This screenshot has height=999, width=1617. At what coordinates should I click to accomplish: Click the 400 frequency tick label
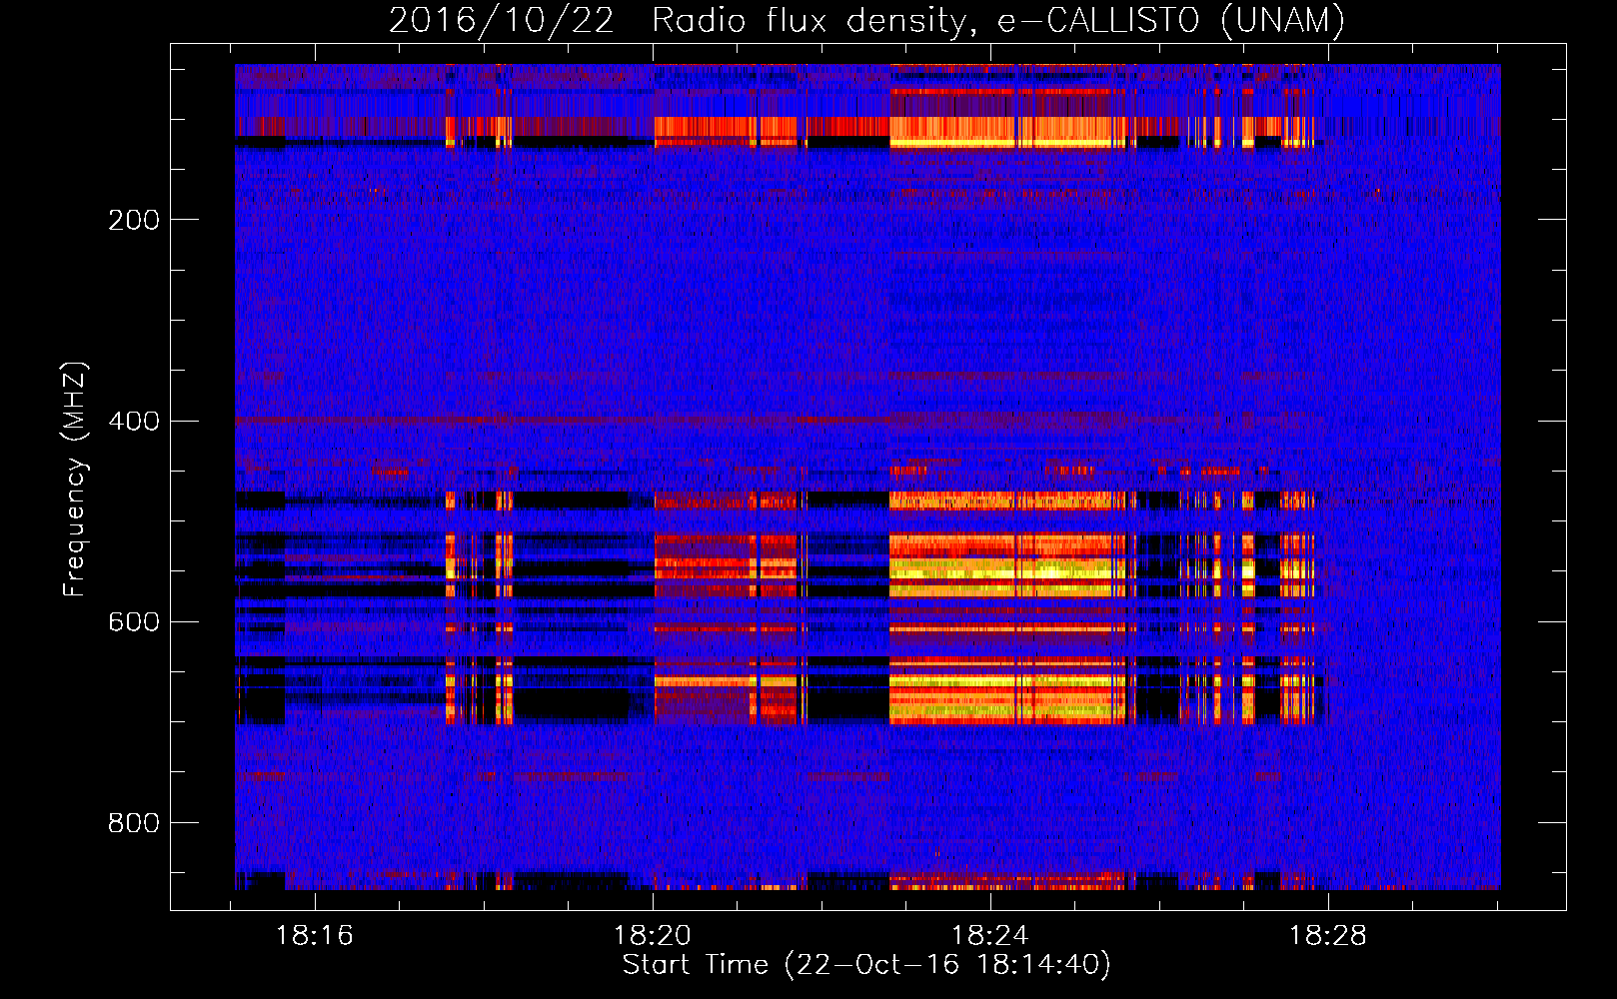point(134,421)
